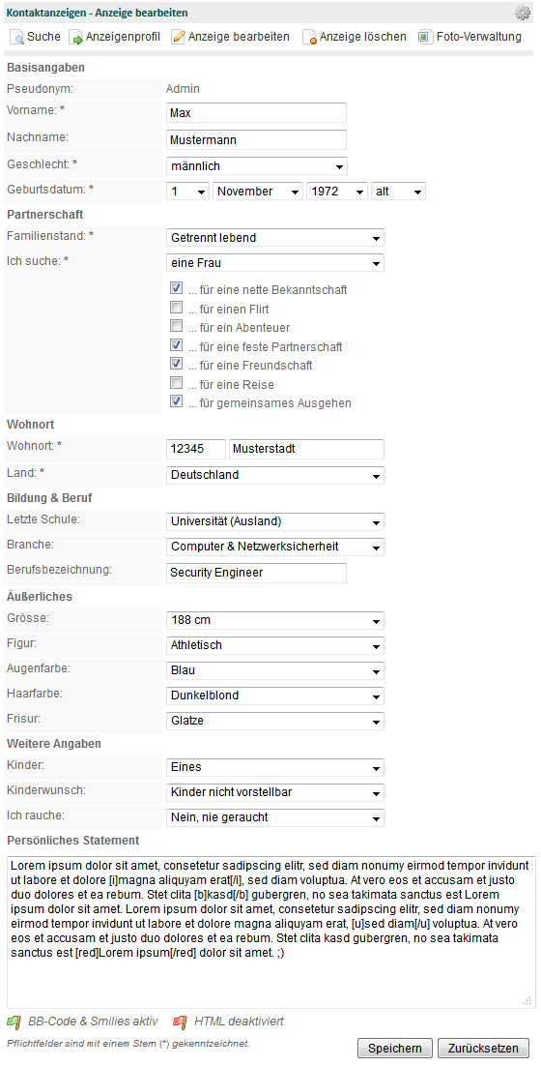Enable the "für eine Reise" checkbox
The height and width of the screenshot is (1066, 541).
(x=177, y=382)
